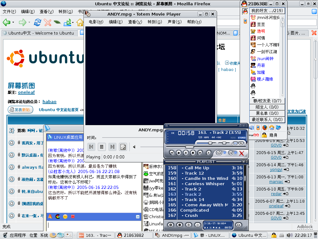Viewport: 318px width, 239px height.
Task: Open Totem 电影(M) menu
Action: [x=96, y=22]
